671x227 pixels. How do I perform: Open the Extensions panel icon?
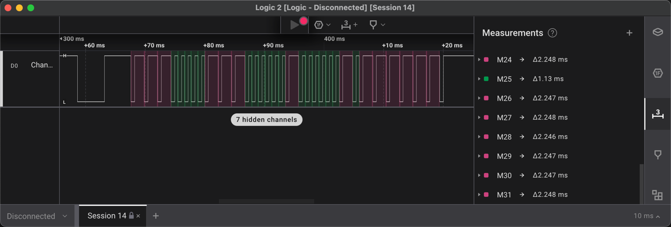pos(658,195)
